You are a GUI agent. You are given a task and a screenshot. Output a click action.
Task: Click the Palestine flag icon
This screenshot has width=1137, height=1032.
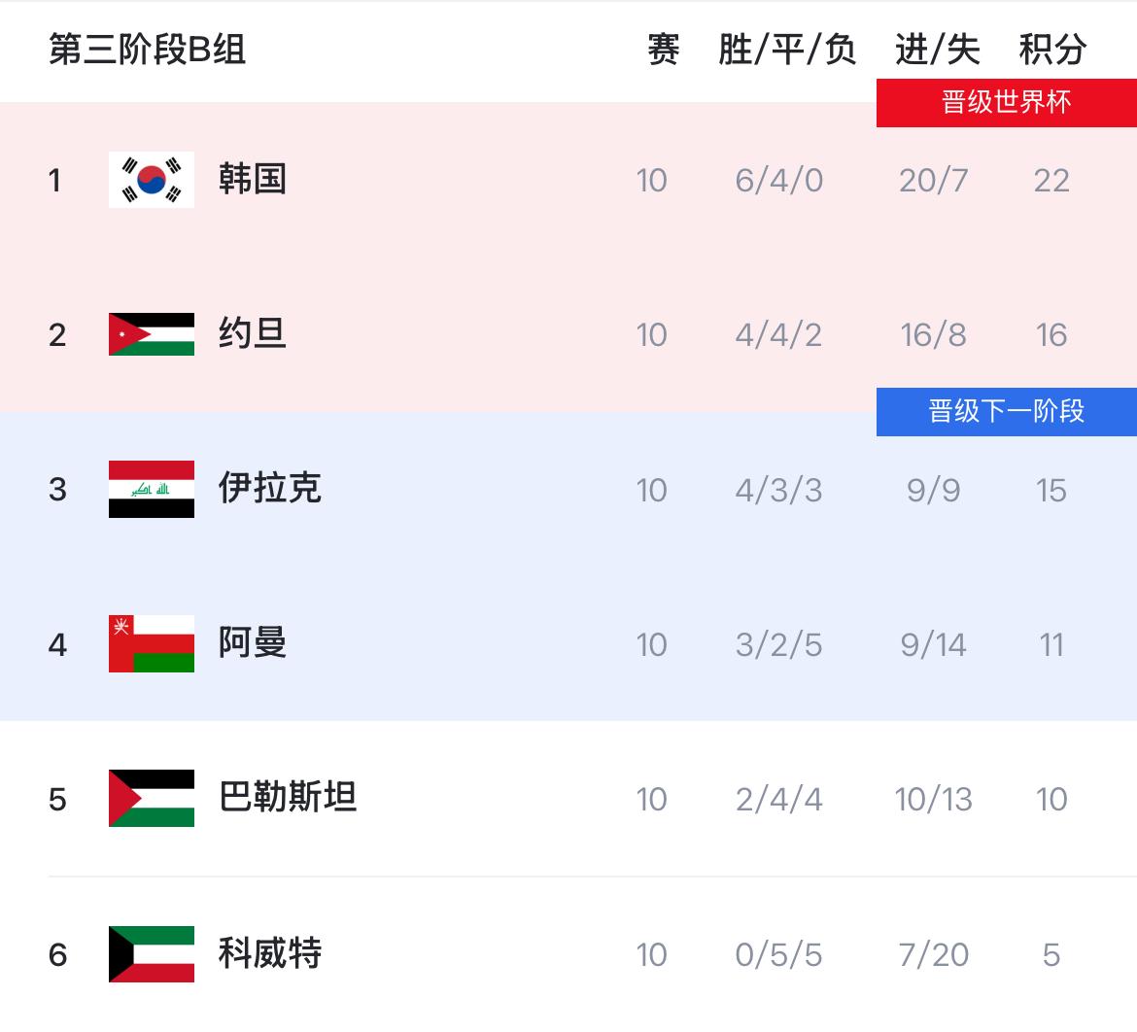pos(152,799)
